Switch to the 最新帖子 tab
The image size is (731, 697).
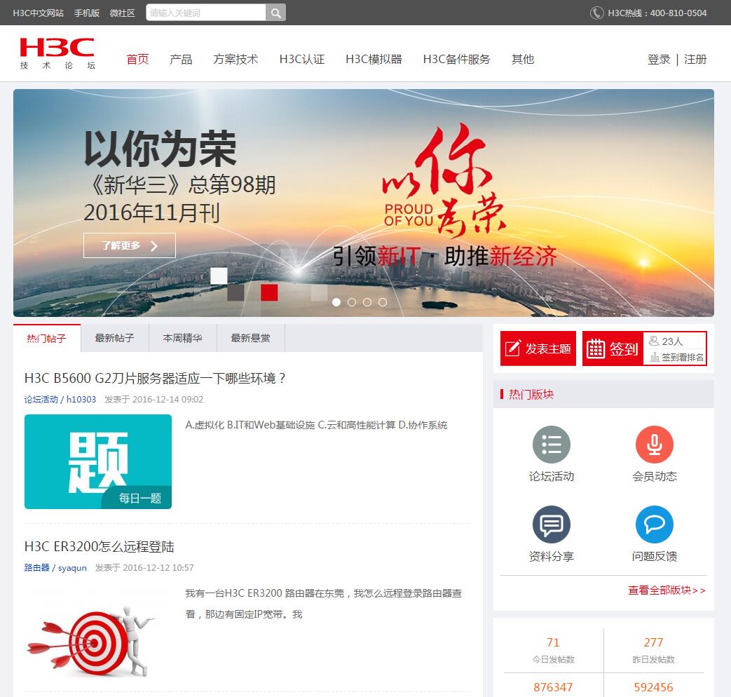115,338
